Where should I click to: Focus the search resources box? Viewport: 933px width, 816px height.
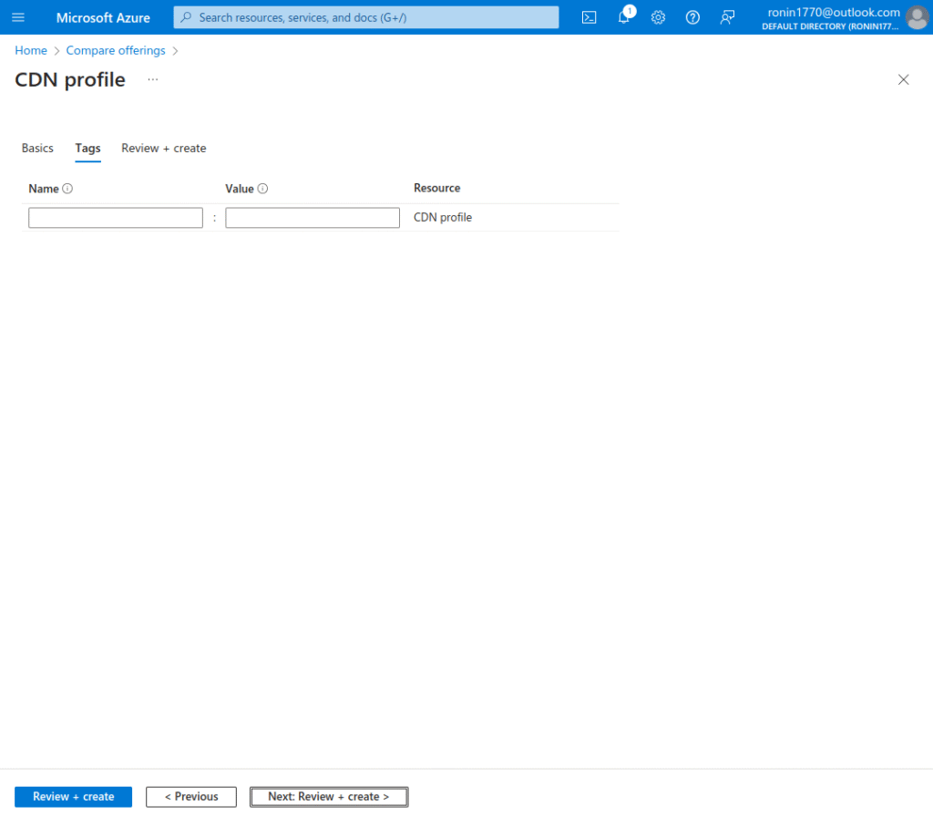coord(366,17)
